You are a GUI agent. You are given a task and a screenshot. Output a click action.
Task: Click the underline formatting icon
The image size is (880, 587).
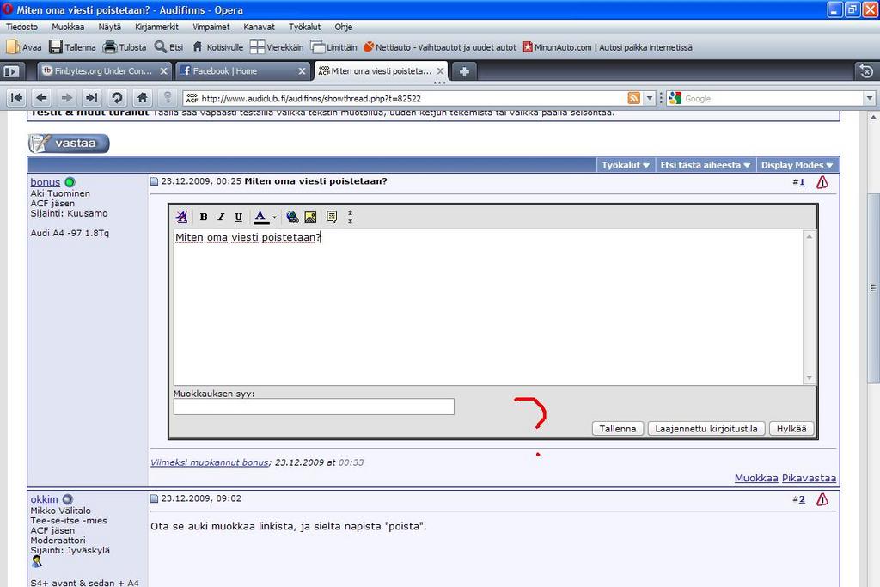pyautogui.click(x=239, y=217)
